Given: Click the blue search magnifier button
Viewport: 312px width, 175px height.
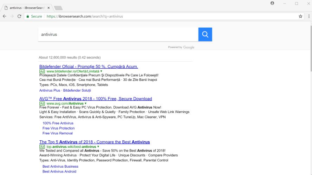Looking at the screenshot, I should click(x=205, y=34).
